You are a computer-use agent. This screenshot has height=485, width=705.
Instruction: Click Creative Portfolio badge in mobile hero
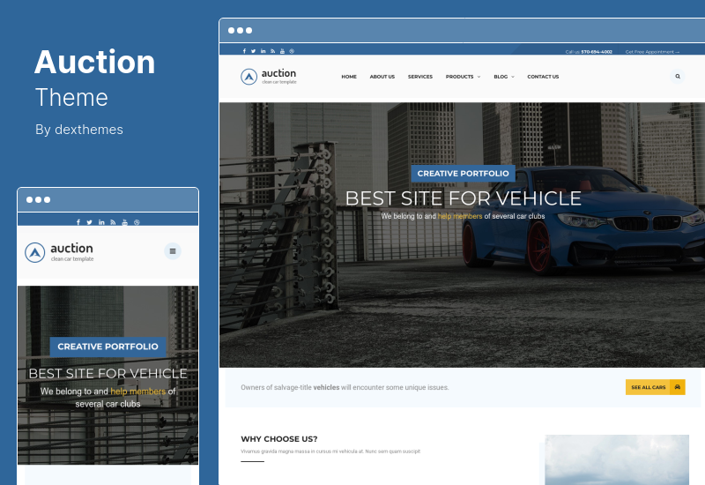coord(108,347)
